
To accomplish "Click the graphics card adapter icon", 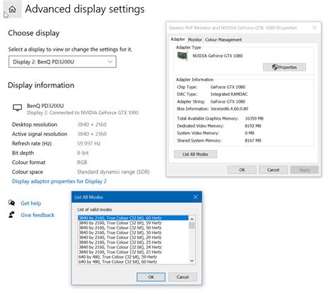I will point(182,56).
